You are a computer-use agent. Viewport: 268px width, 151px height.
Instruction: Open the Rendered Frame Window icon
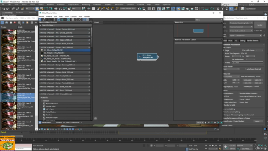pyautogui.click(x=183, y=9)
